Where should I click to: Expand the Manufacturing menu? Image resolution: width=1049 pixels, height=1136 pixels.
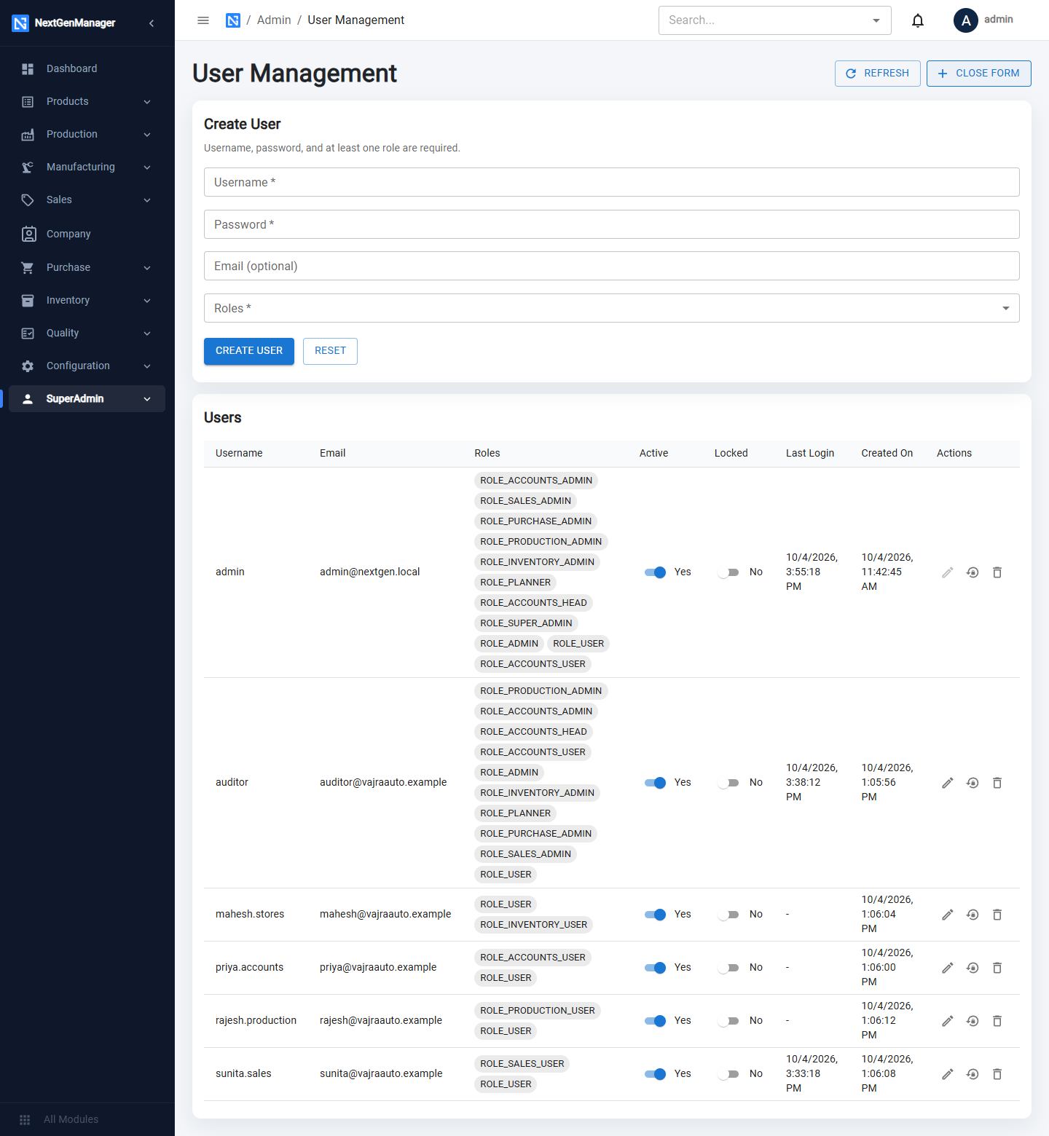point(87,167)
